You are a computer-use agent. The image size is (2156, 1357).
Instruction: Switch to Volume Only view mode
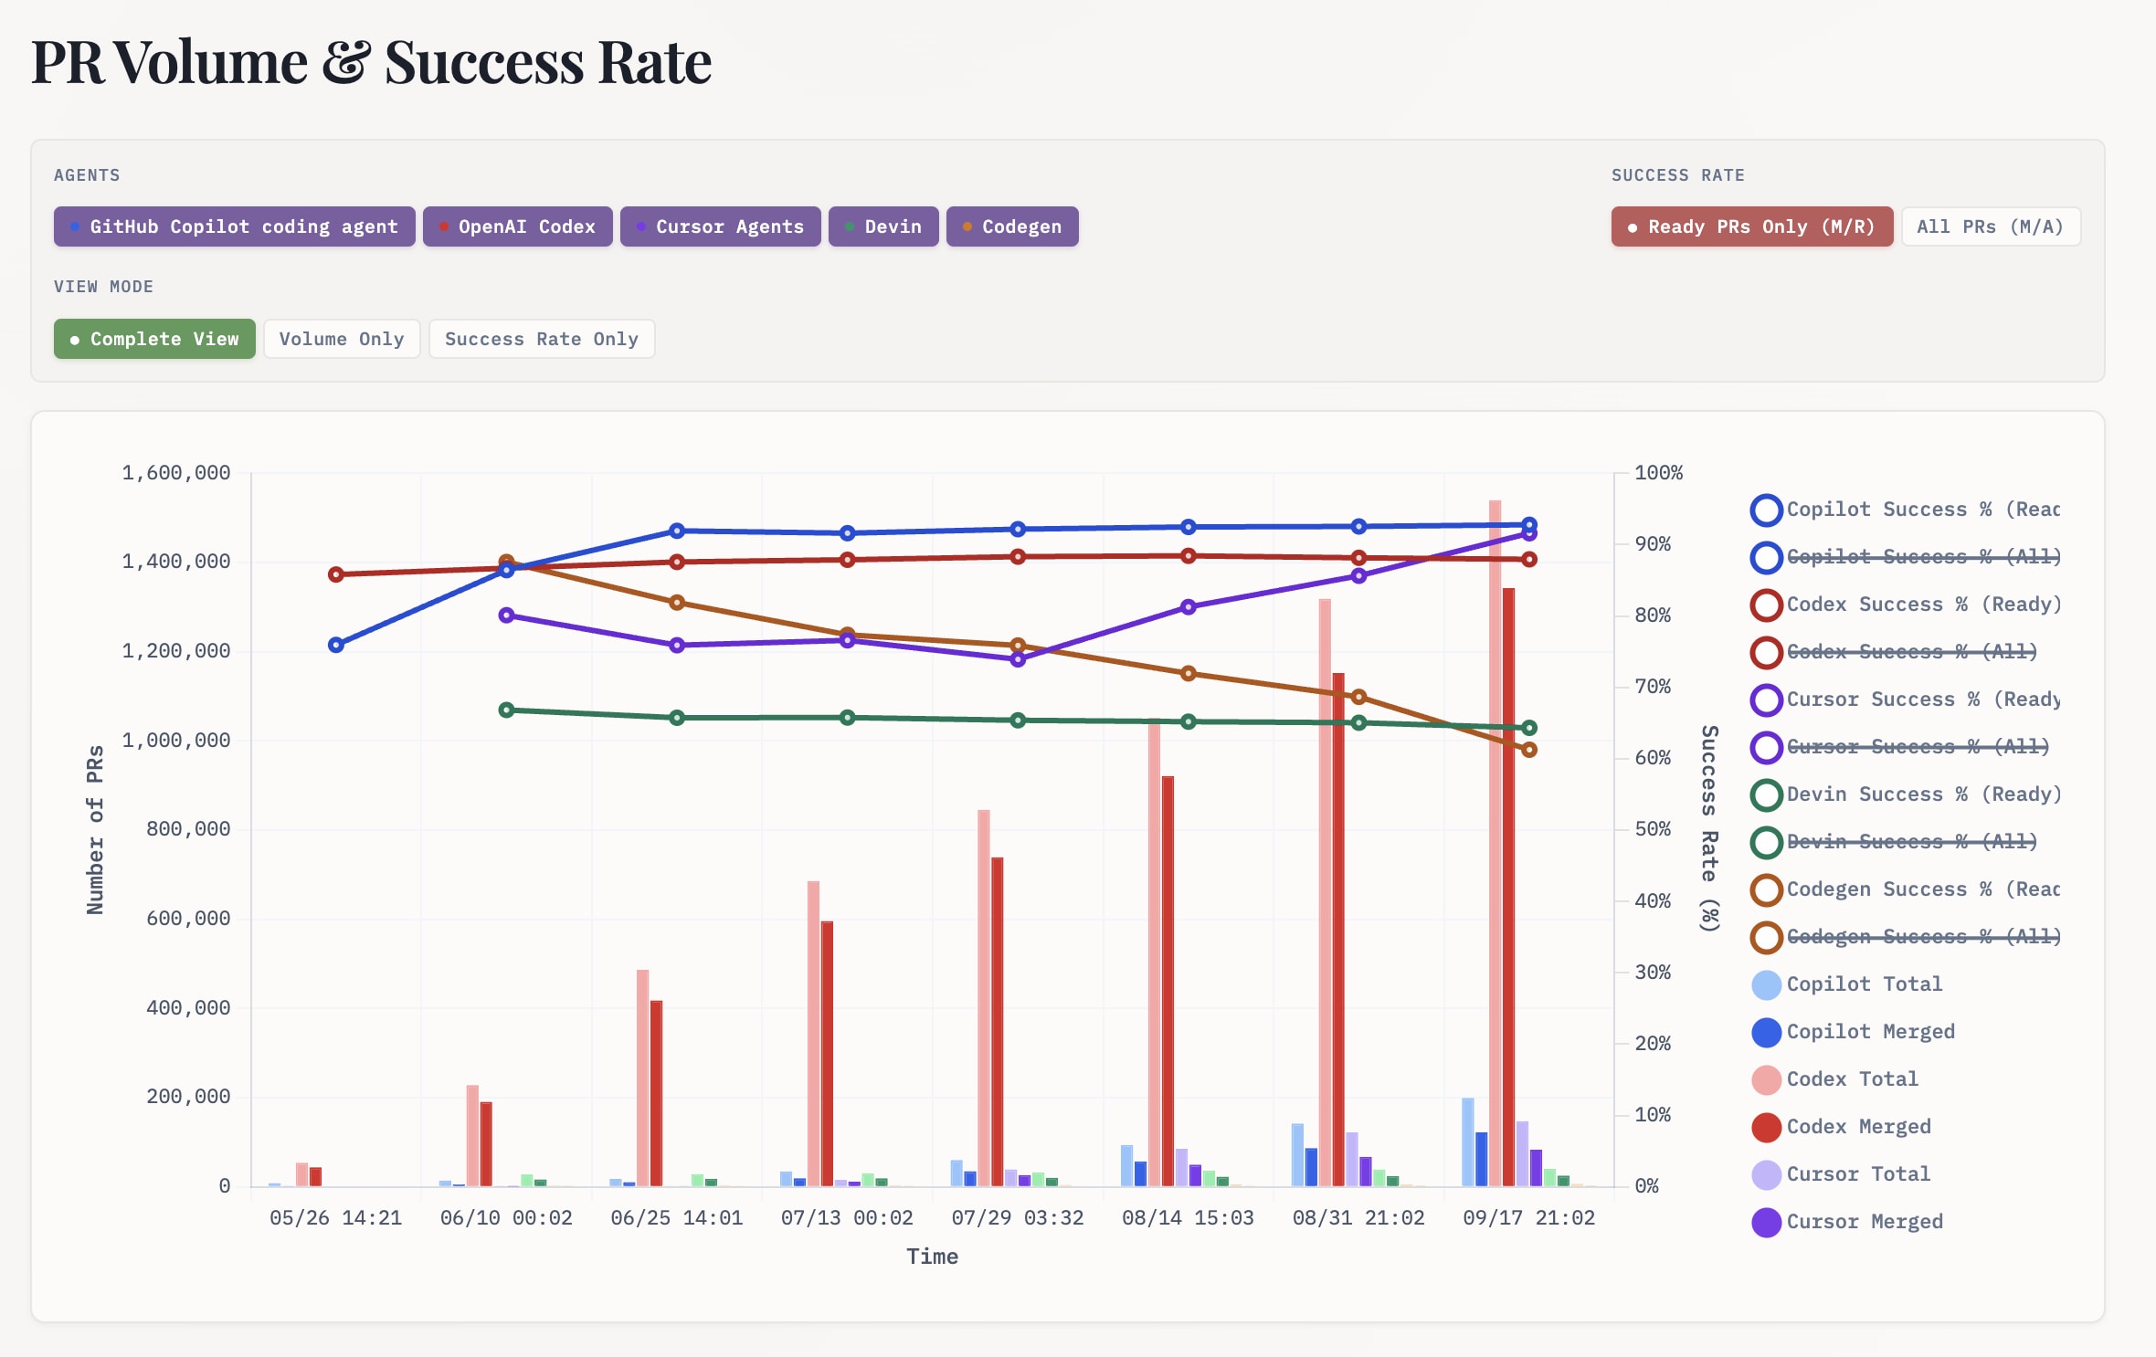342,339
